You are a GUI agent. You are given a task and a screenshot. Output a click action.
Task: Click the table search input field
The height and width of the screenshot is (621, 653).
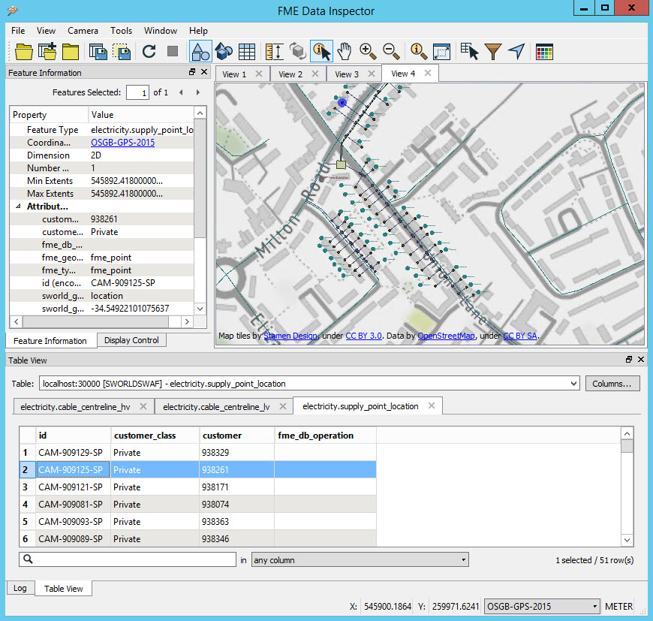tap(128, 559)
